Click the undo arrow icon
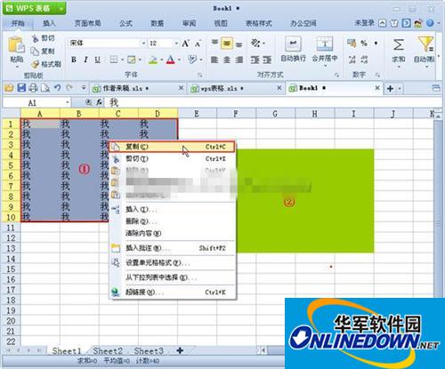 [58, 88]
